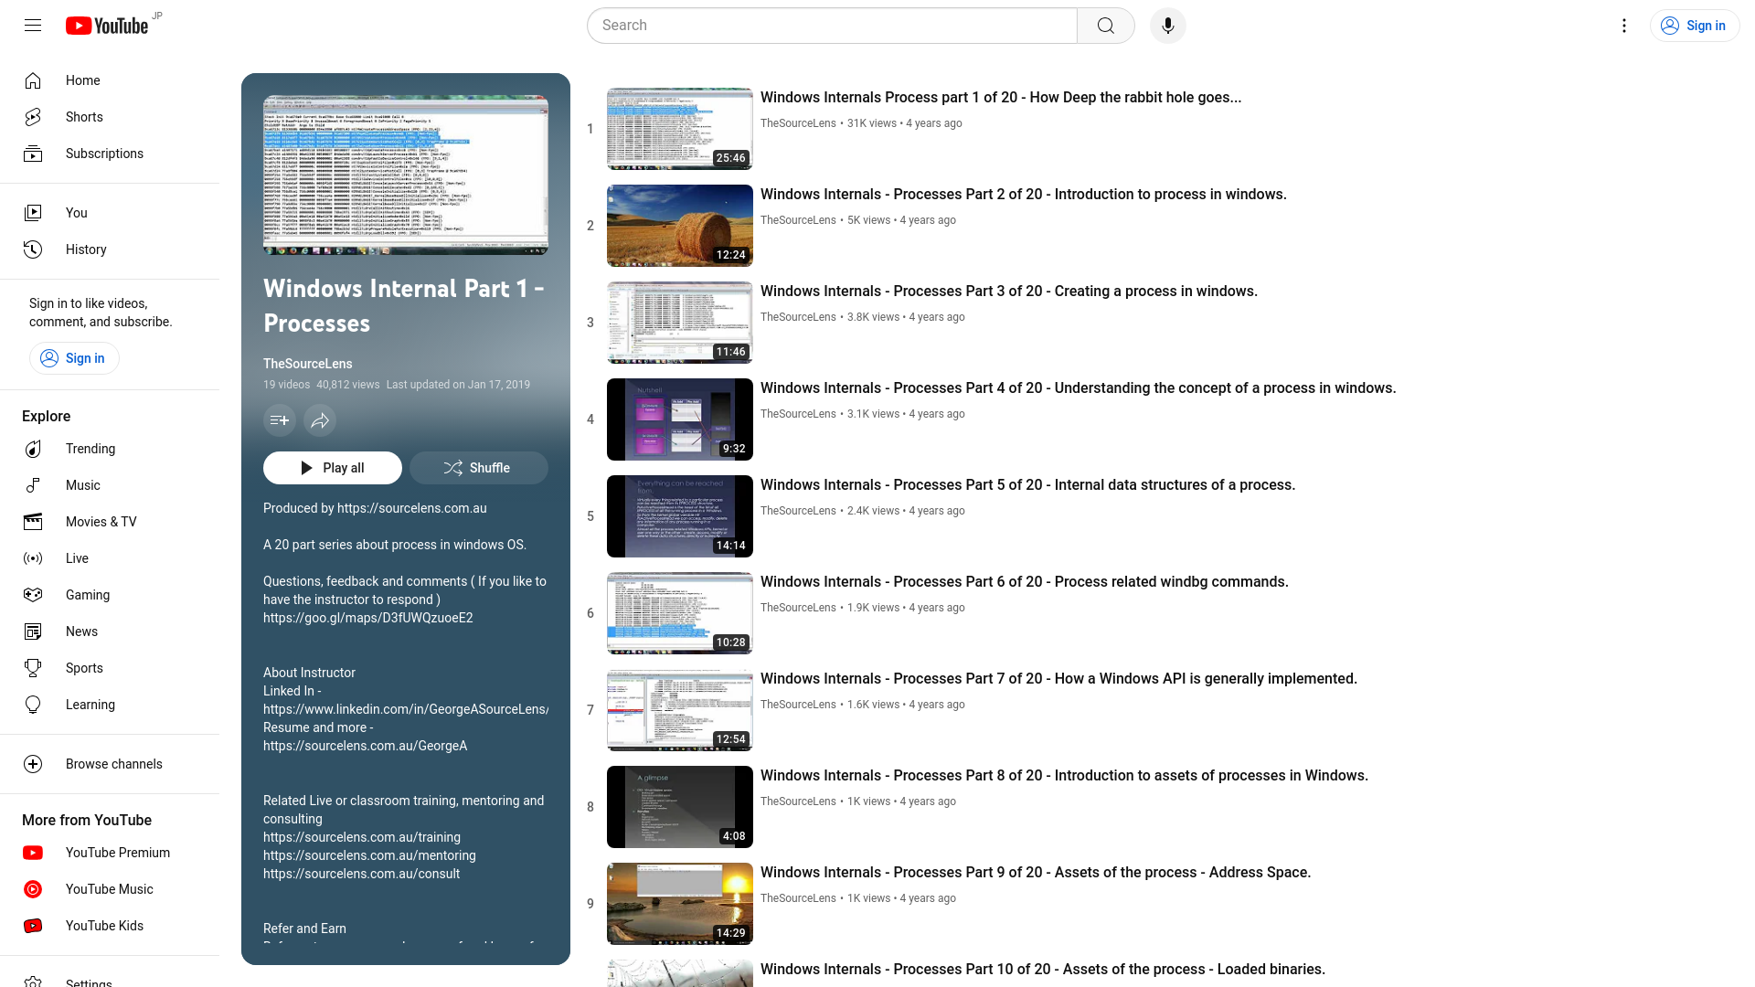Open Part 8 assets of processes title
1755x987 pixels.
pyautogui.click(x=1065, y=776)
